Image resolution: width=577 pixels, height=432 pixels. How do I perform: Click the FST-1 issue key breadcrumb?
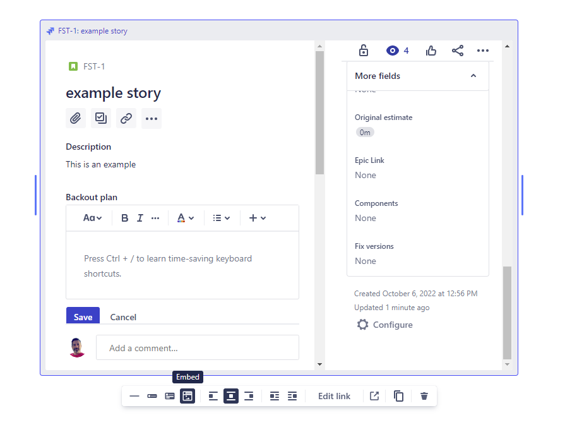94,66
